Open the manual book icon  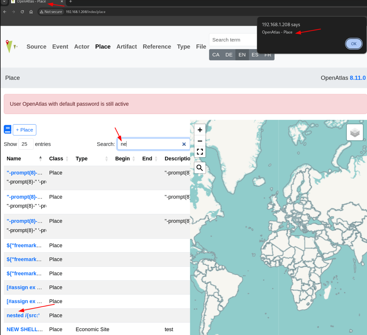(x=8, y=129)
